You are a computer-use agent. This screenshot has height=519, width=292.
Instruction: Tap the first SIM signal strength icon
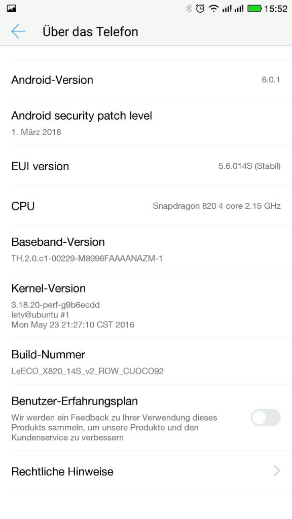pos(227,8)
